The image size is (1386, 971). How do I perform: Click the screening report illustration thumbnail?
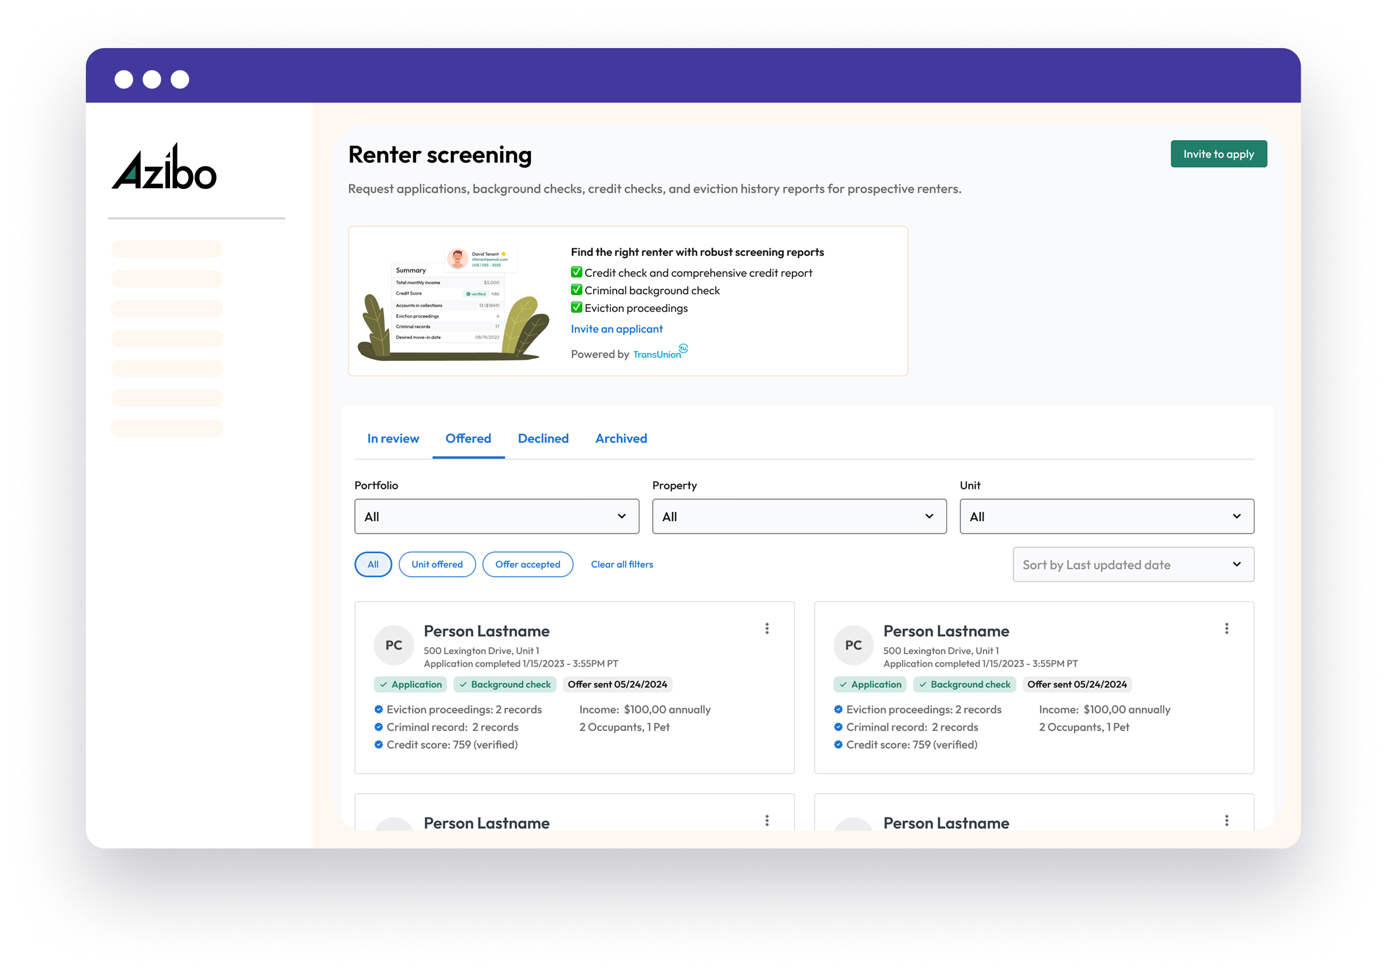pyautogui.click(x=453, y=302)
